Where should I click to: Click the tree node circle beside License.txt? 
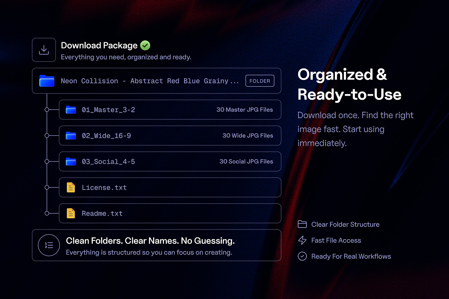click(x=47, y=187)
